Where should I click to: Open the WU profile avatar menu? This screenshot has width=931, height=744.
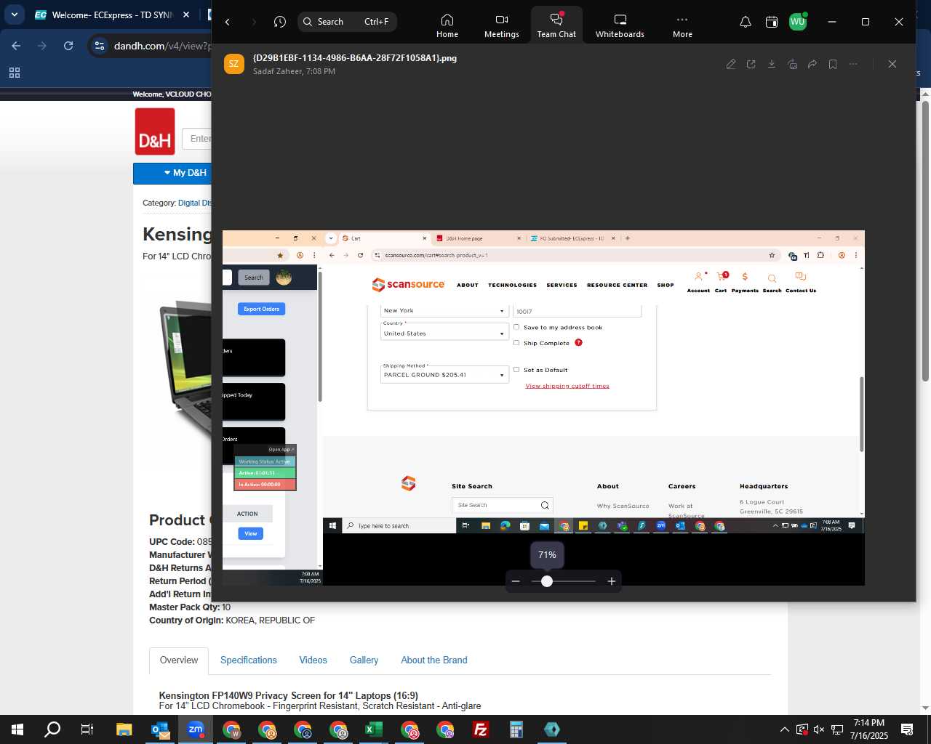[x=798, y=22]
